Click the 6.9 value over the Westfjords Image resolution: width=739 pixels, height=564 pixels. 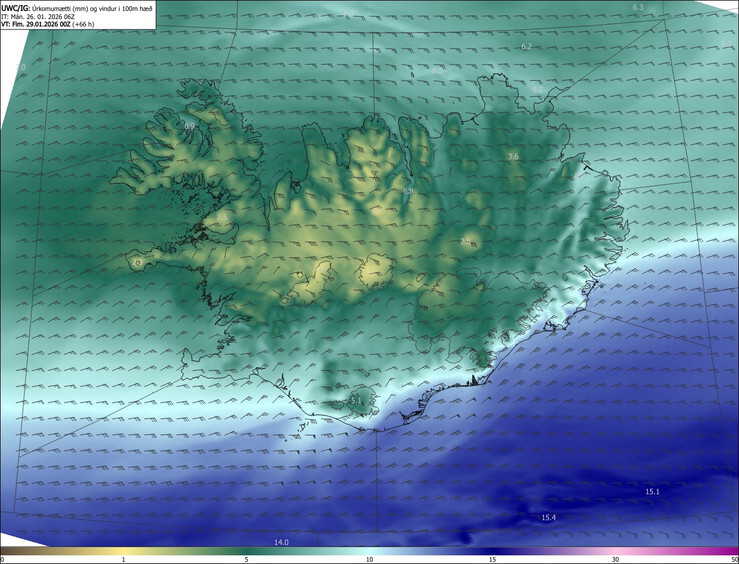click(189, 126)
